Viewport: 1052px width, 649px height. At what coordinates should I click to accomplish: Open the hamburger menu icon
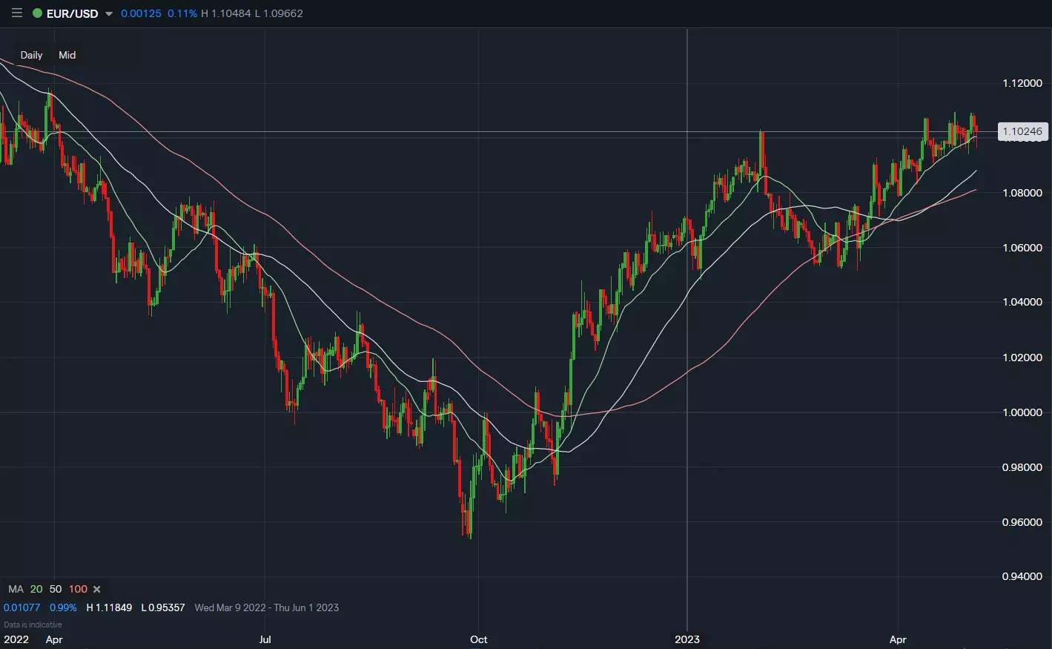pos(17,13)
